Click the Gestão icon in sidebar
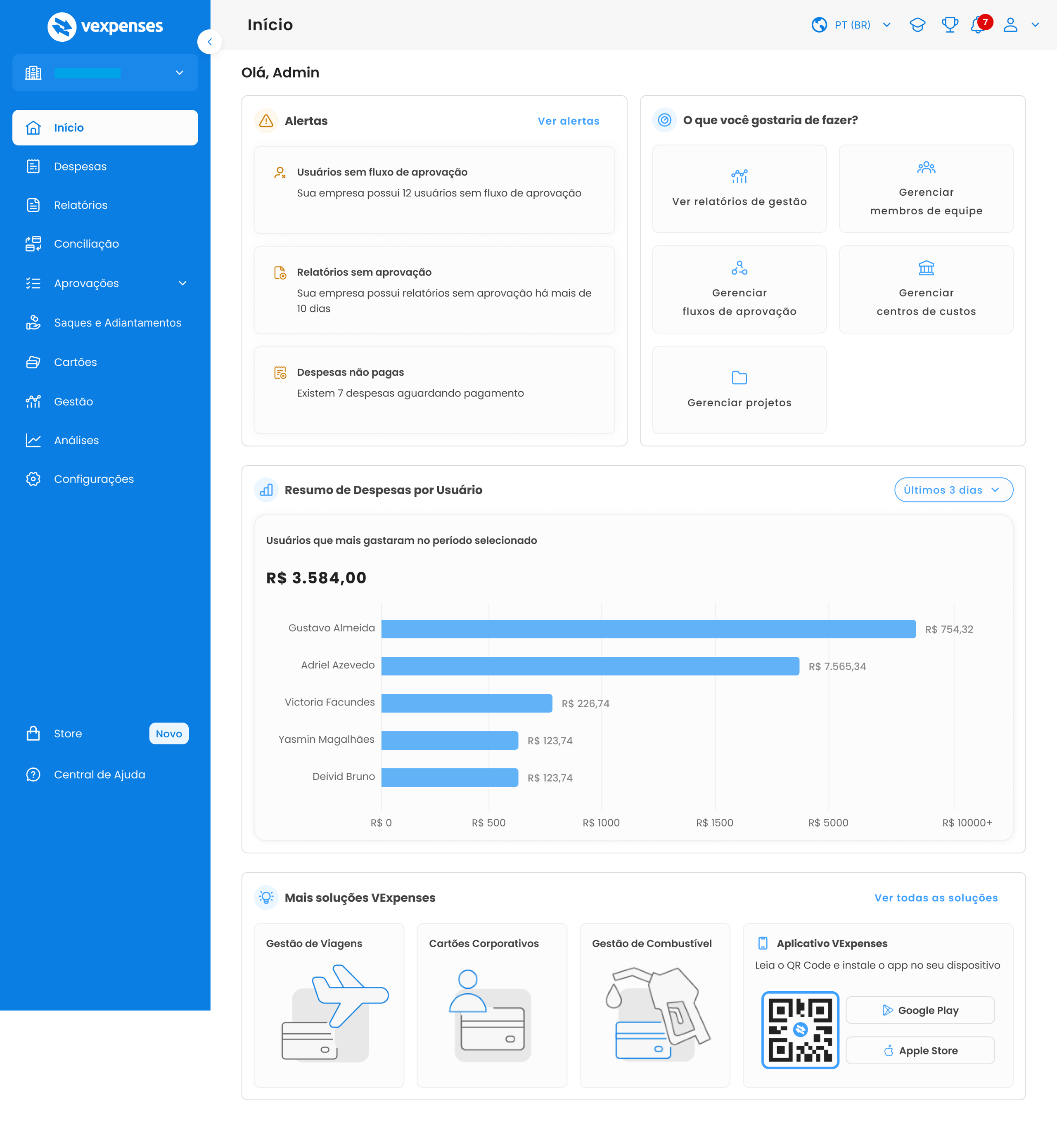 (x=33, y=401)
